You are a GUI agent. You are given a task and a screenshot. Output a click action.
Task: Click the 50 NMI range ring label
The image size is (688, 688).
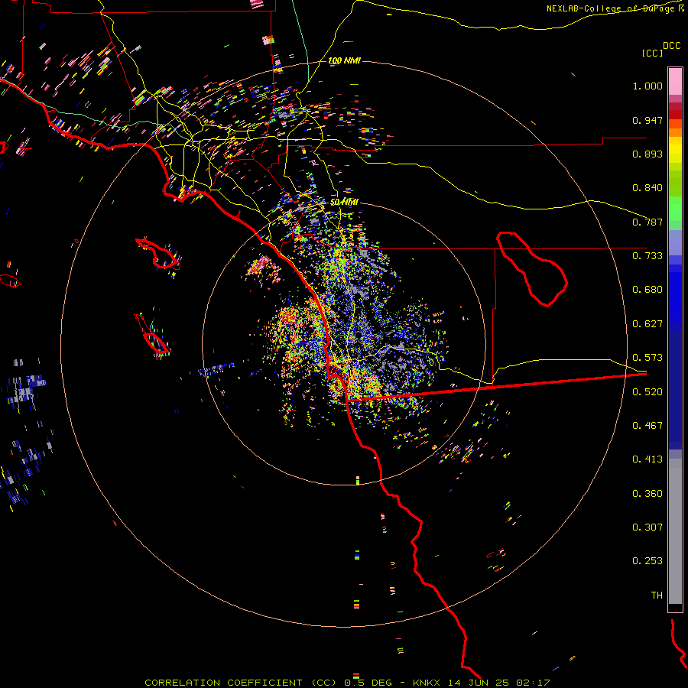(x=345, y=202)
